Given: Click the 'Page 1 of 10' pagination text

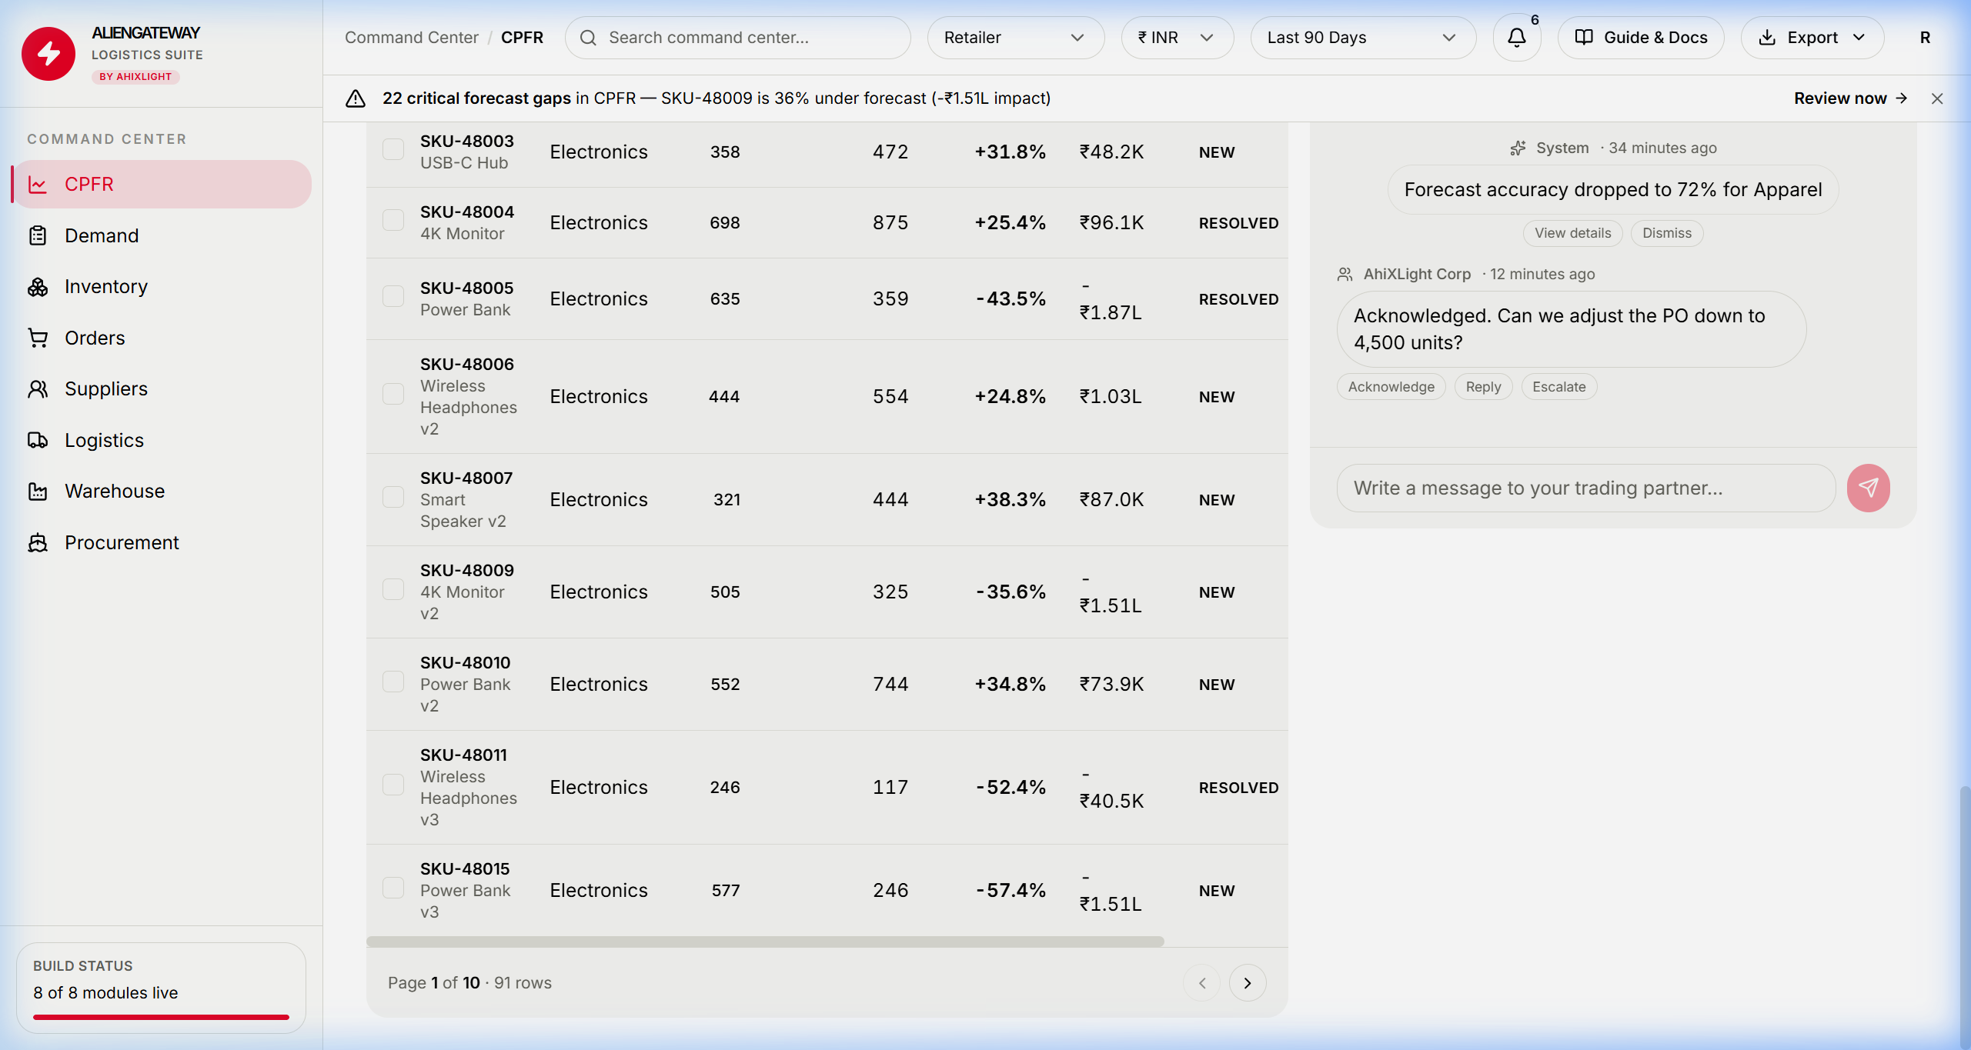Looking at the screenshot, I should tap(434, 983).
